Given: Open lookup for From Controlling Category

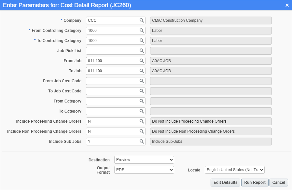Looking at the screenshot, I should tap(142, 31).
